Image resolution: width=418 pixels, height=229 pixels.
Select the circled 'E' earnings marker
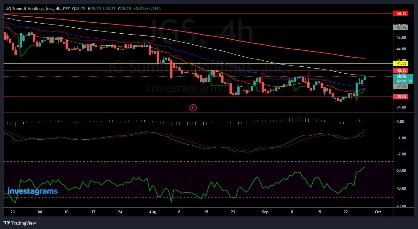click(193, 108)
